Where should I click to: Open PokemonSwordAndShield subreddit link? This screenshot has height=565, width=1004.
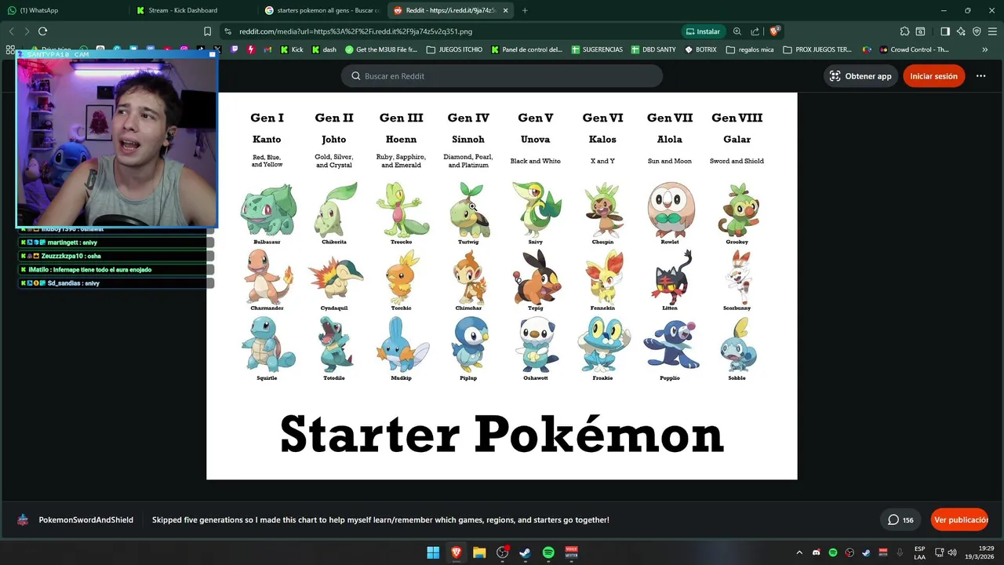tap(85, 519)
